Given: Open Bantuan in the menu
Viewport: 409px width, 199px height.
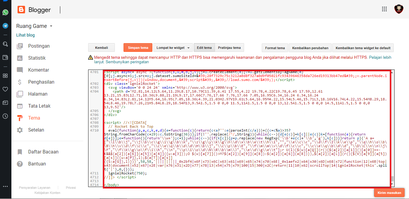Looking at the screenshot, I should (37, 164).
